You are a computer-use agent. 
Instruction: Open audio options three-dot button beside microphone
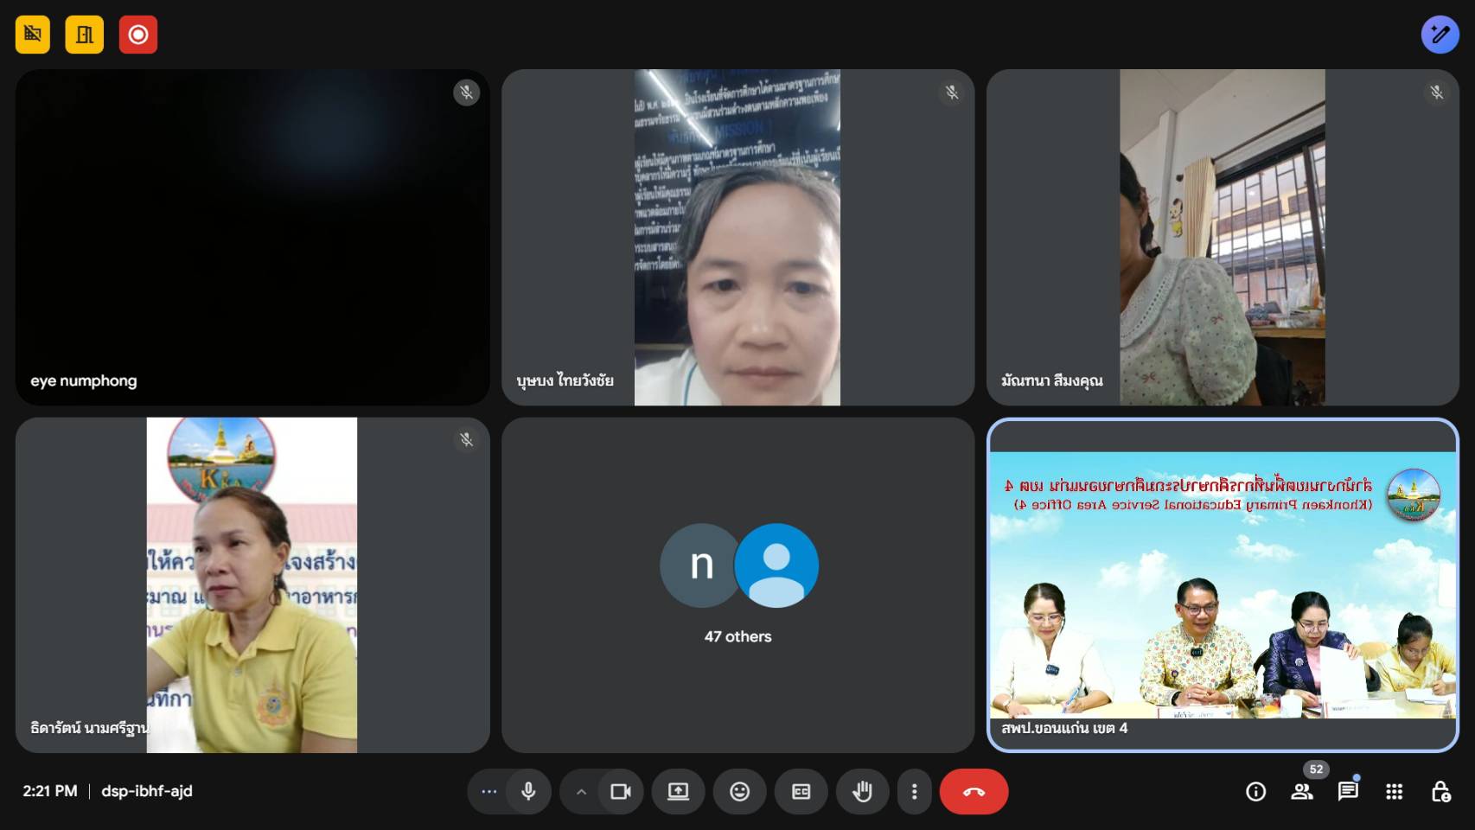click(488, 792)
